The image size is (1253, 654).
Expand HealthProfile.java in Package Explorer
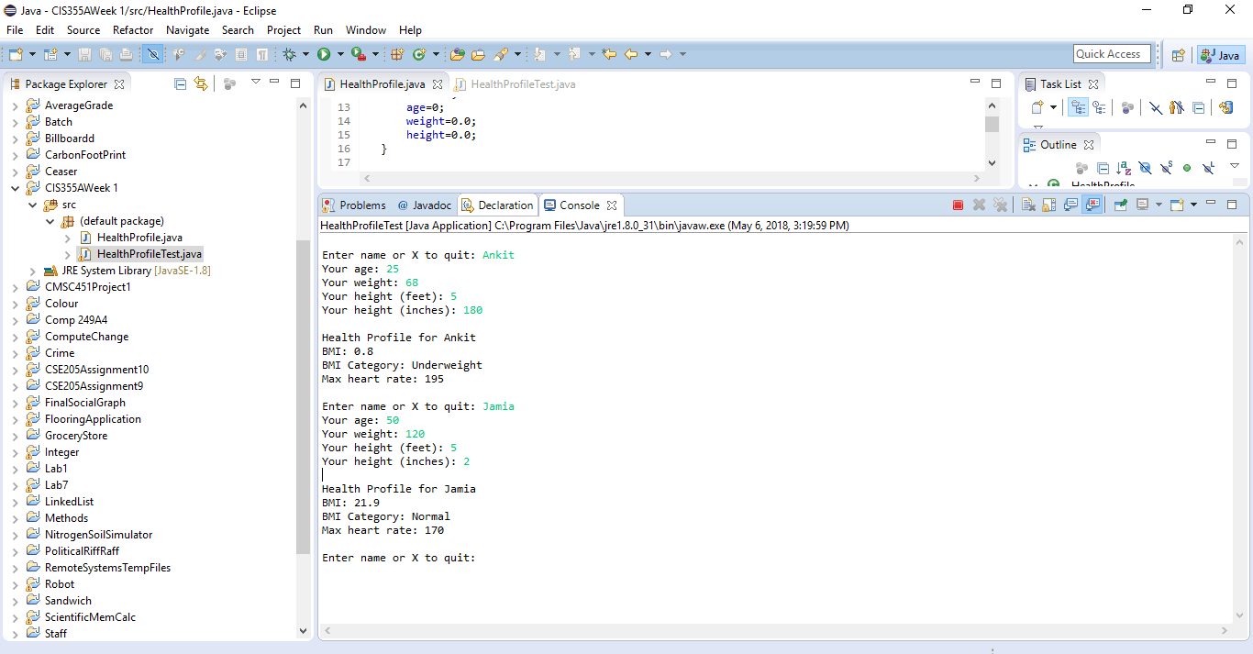click(67, 238)
